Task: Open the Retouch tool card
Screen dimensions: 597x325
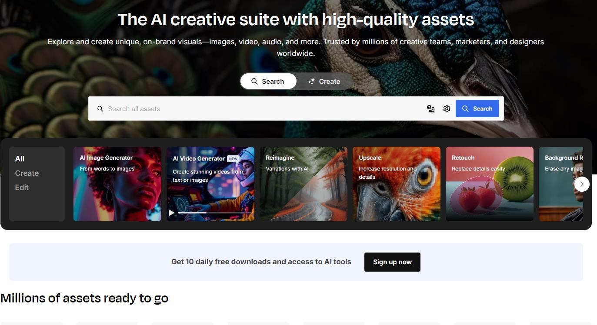Action: coord(490,184)
